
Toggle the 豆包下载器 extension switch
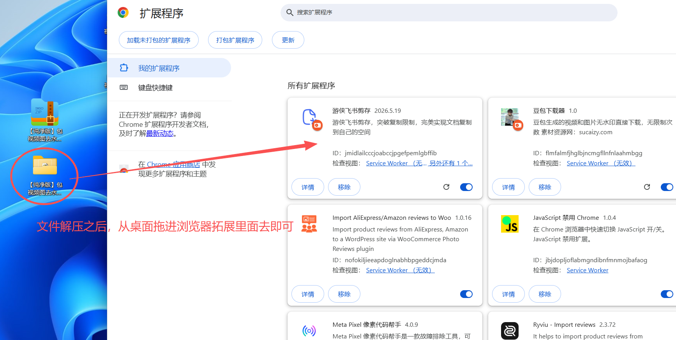pos(667,187)
